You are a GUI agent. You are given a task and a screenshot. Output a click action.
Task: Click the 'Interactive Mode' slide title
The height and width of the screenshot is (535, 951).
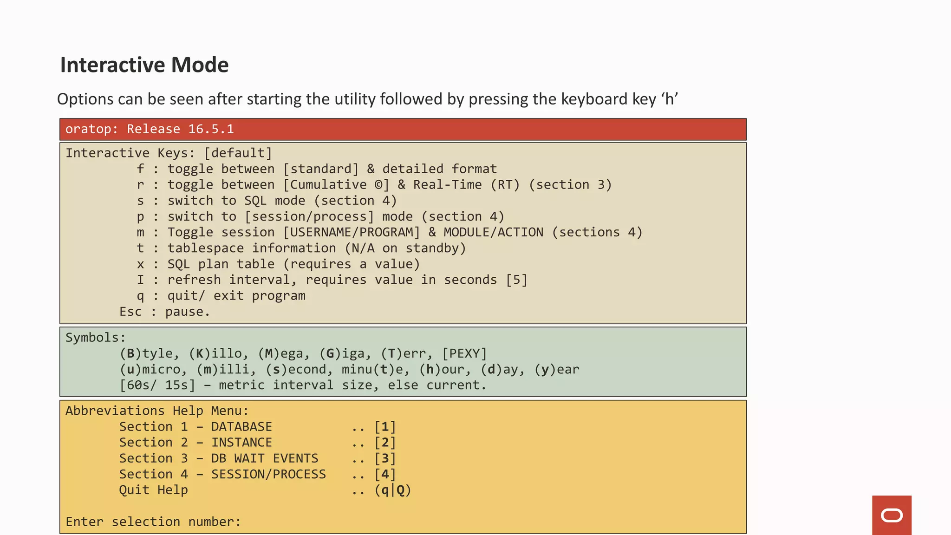[x=144, y=65]
